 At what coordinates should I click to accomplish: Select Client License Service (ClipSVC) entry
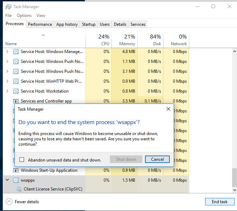click(53, 189)
